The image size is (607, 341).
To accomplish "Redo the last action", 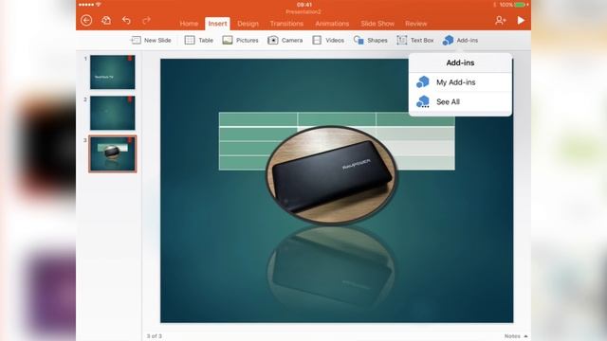I will [x=146, y=20].
